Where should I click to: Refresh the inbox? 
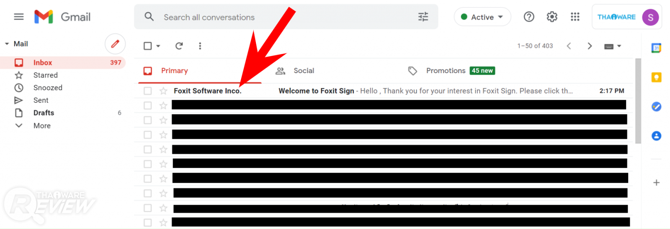coord(179,46)
